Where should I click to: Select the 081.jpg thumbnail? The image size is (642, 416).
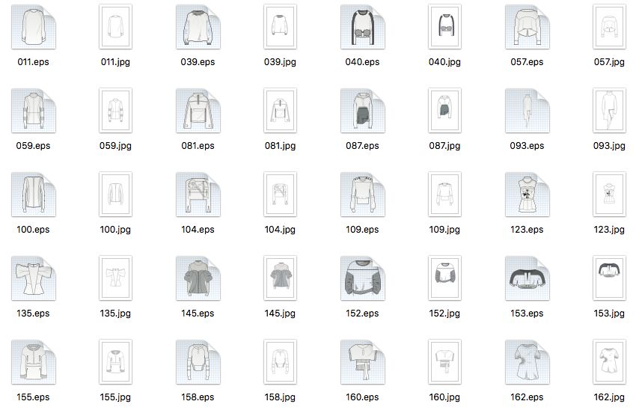[280, 111]
